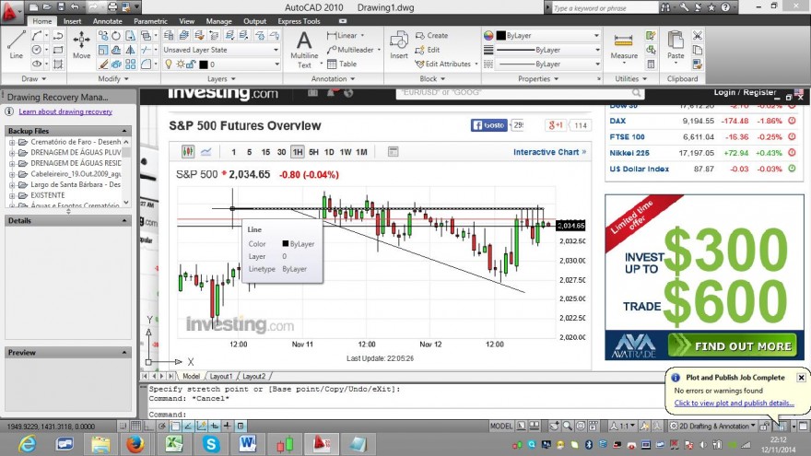The height and width of the screenshot is (456, 811).
Task: Toggle the layer light bulb on/off
Action: coord(168,64)
